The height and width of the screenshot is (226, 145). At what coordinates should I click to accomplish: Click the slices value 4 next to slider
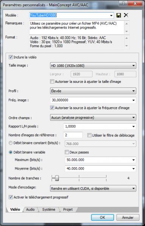(128, 178)
